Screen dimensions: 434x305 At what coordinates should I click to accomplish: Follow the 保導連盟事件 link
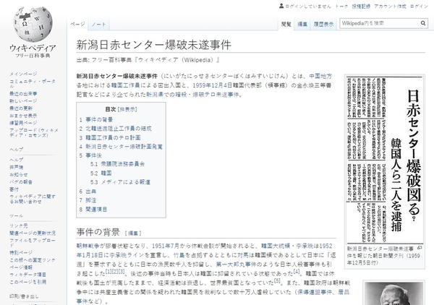[x=315, y=292]
